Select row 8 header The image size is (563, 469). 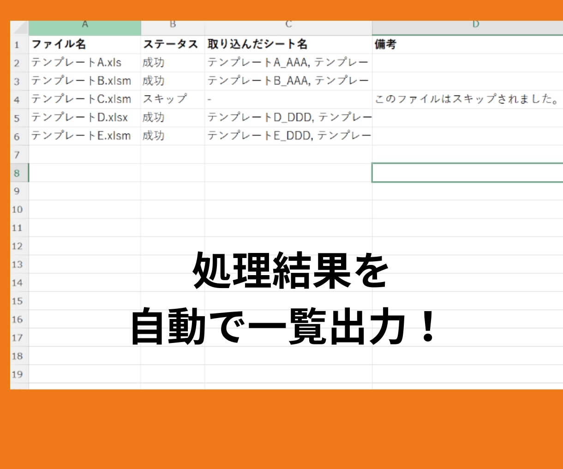pyautogui.click(x=19, y=173)
